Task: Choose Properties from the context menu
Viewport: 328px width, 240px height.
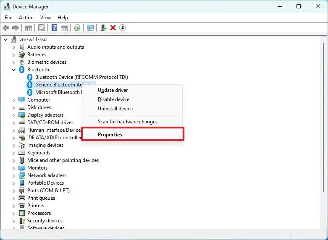Action: click(110, 135)
